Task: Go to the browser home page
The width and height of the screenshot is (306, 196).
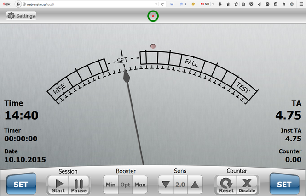Action: tap(228, 4)
